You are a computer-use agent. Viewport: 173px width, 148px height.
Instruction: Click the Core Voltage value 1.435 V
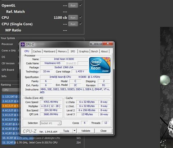(80, 71)
